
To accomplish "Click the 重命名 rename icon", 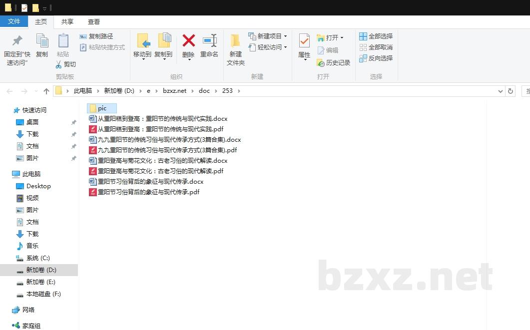I will (209, 42).
